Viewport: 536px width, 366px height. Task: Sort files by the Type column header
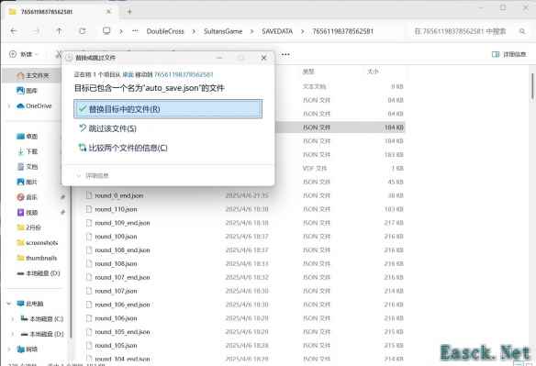tap(308, 72)
